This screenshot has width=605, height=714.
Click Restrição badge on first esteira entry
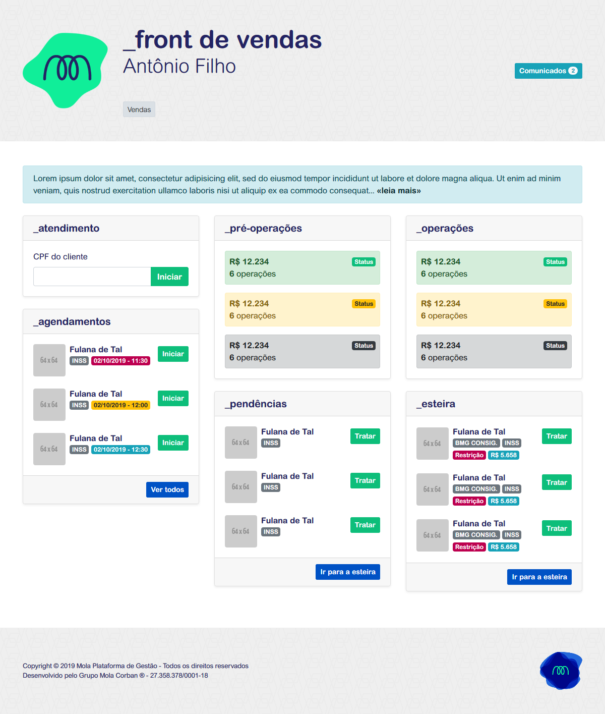(469, 455)
